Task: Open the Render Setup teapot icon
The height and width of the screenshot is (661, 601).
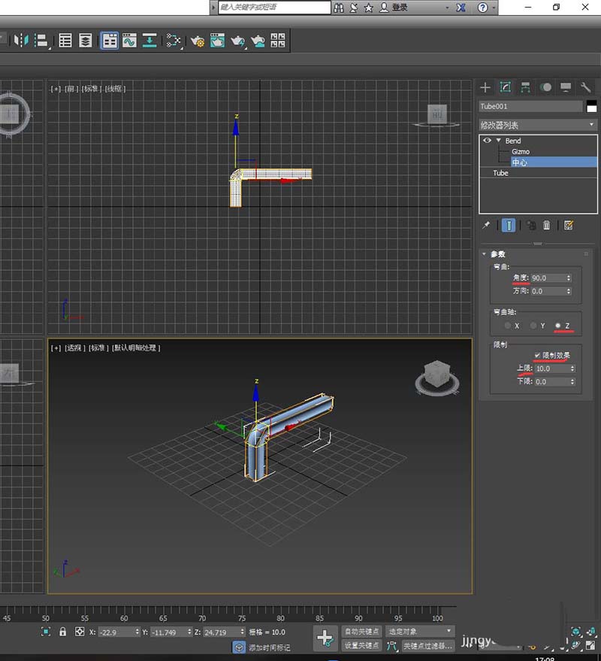Action: pyautogui.click(x=198, y=41)
